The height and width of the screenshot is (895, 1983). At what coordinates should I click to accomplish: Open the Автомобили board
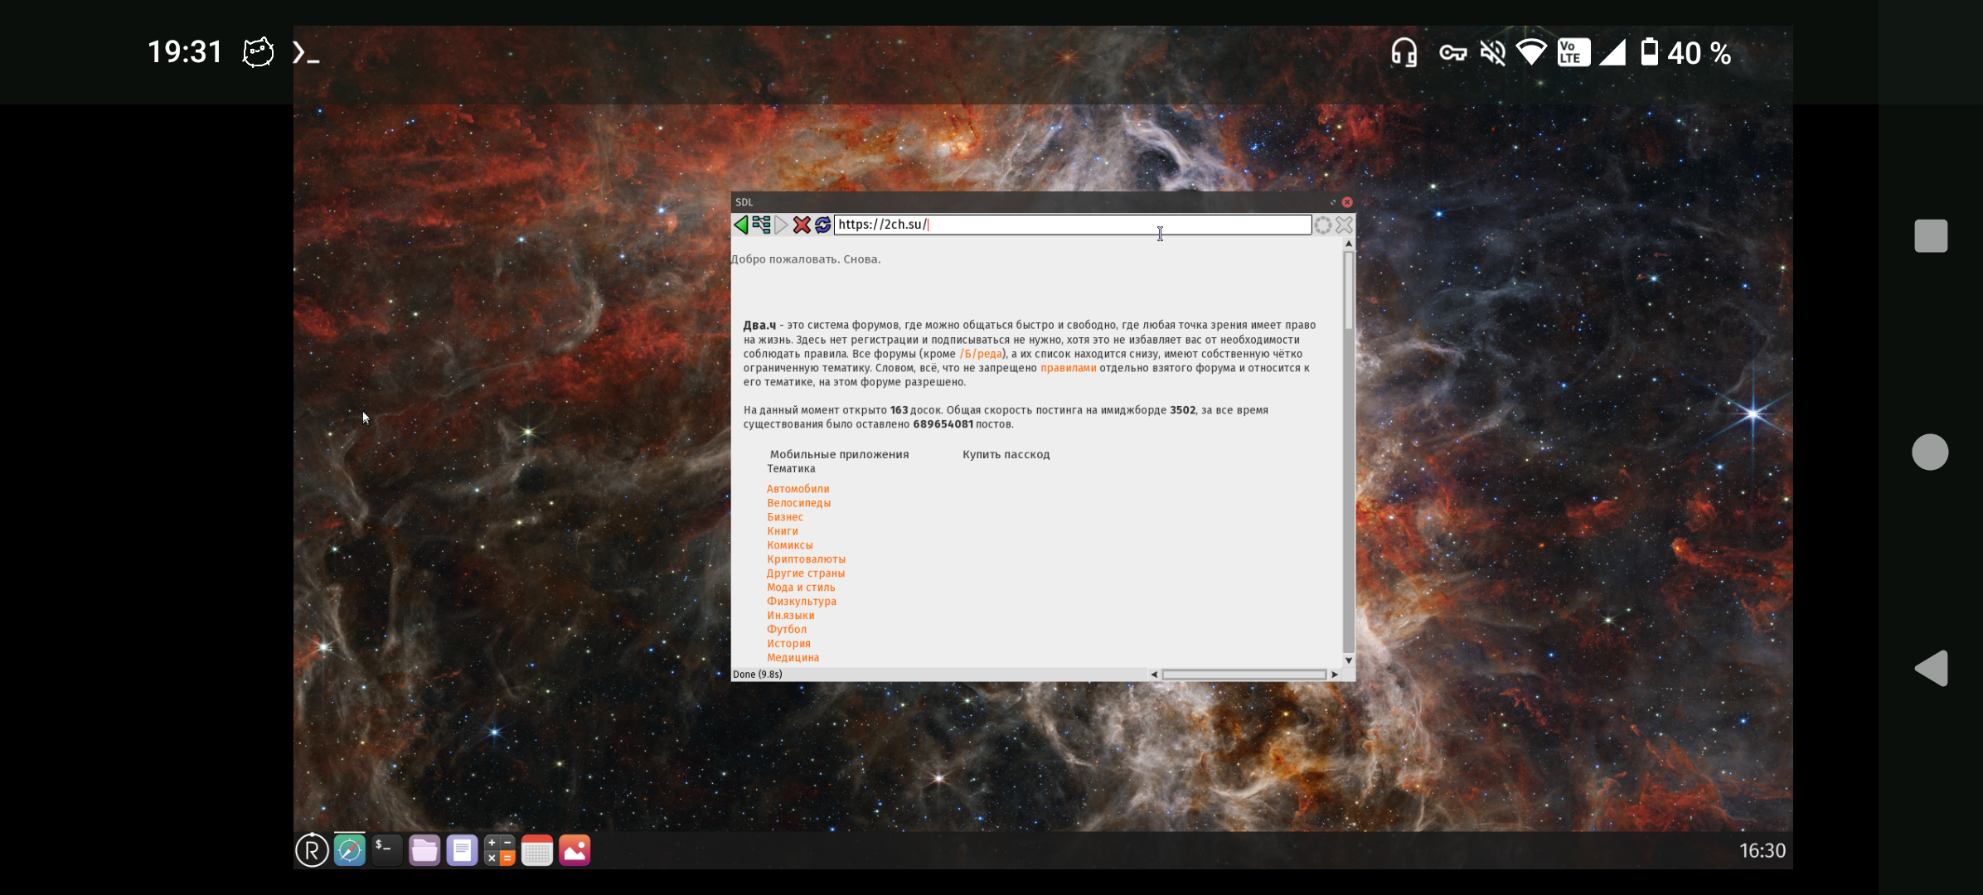click(798, 489)
